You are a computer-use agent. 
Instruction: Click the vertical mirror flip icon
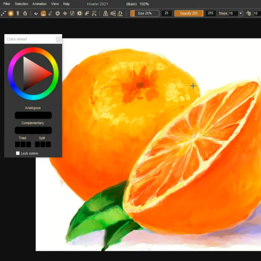pos(113,13)
